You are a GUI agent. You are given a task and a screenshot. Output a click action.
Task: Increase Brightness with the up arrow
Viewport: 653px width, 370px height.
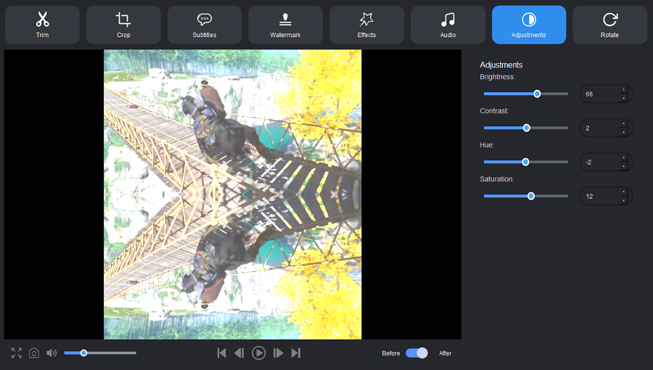click(x=623, y=90)
